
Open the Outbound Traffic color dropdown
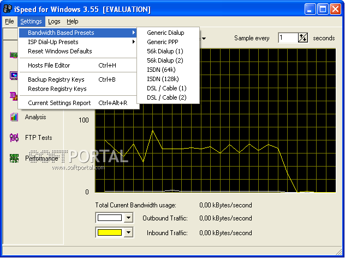pos(128,218)
